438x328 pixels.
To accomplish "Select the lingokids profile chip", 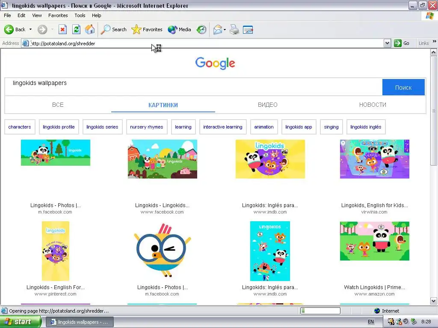I will click(59, 127).
